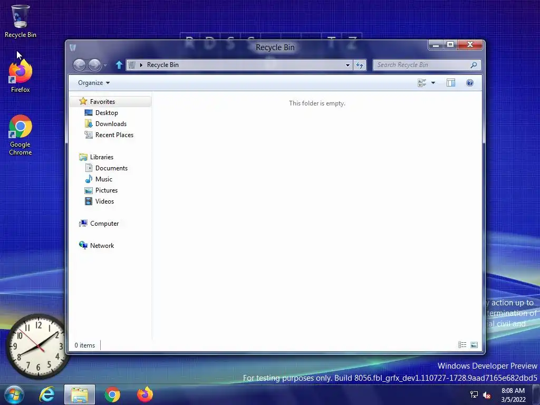
Task: Open the Pictures library
Action: coord(107,190)
